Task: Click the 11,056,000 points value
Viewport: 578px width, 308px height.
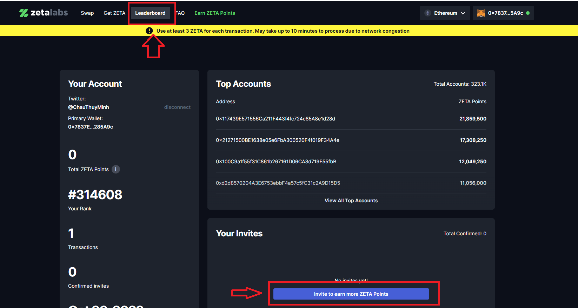Action: 473,183
